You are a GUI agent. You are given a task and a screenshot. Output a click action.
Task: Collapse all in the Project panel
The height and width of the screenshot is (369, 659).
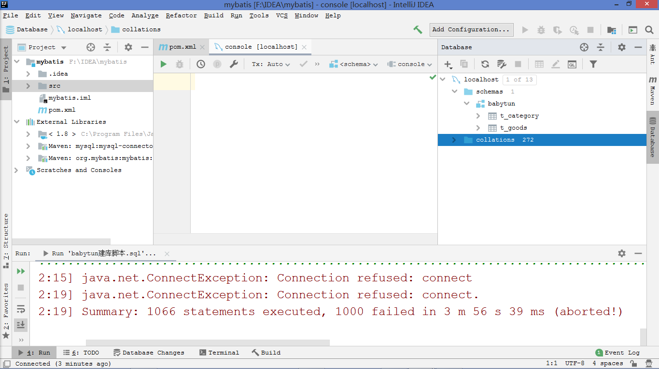(x=107, y=47)
